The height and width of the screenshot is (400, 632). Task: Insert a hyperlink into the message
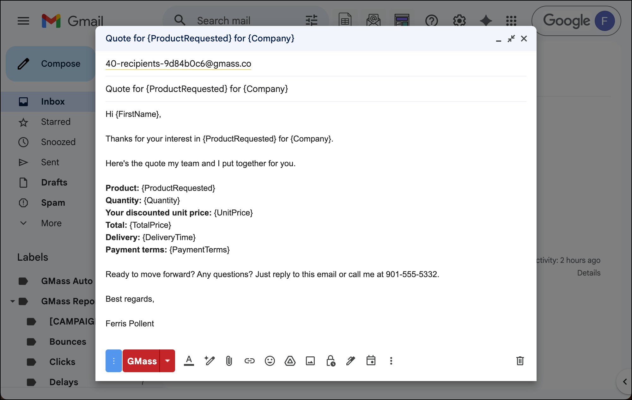coord(249,361)
